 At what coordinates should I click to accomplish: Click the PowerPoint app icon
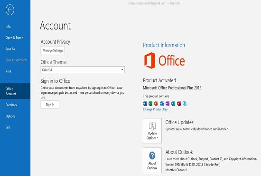coord(156,104)
